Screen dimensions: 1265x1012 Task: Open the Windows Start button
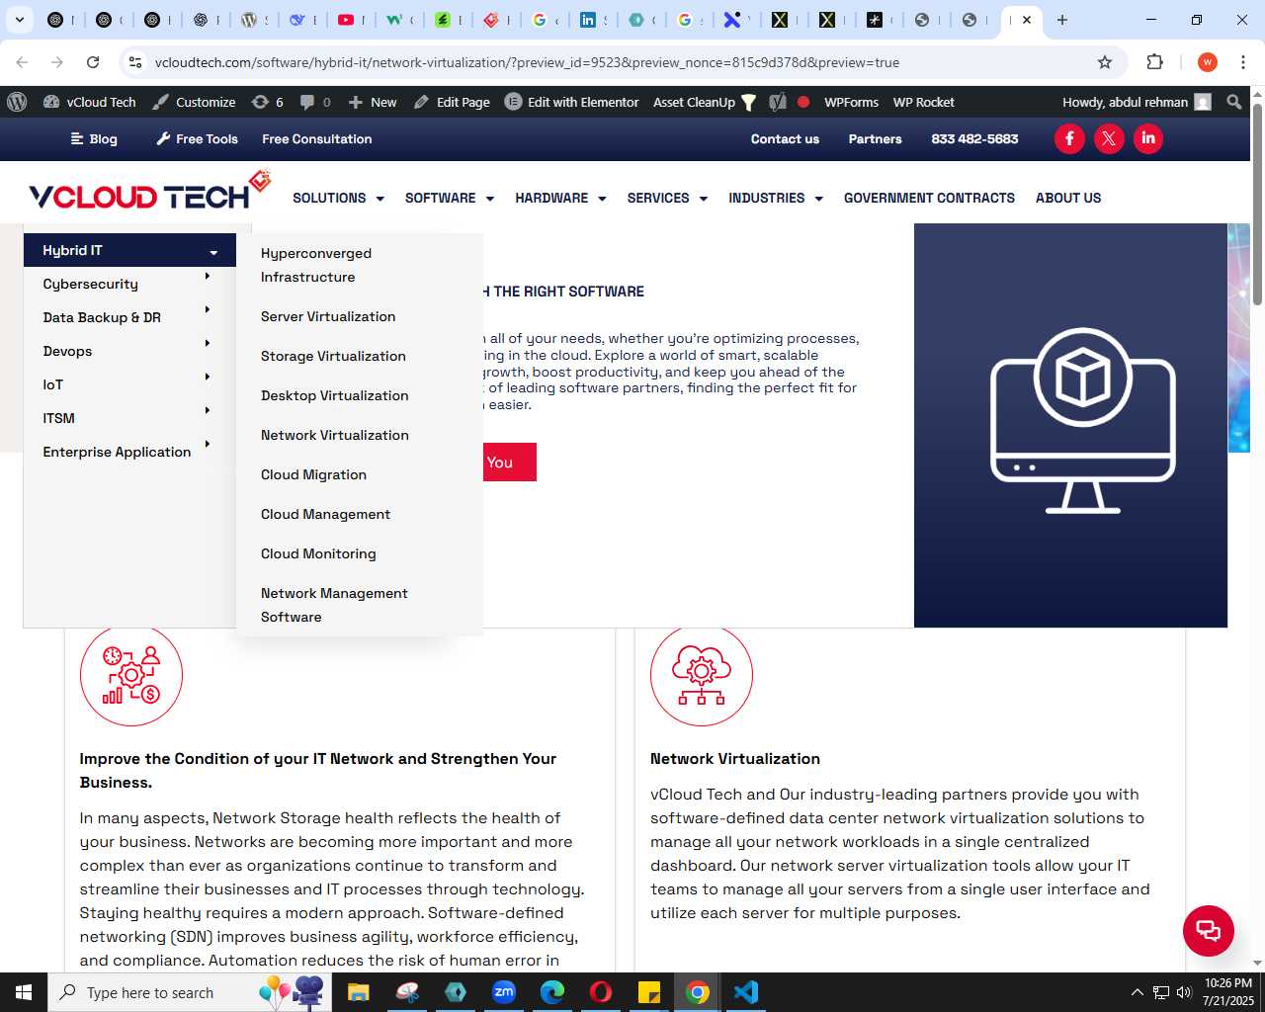24,992
